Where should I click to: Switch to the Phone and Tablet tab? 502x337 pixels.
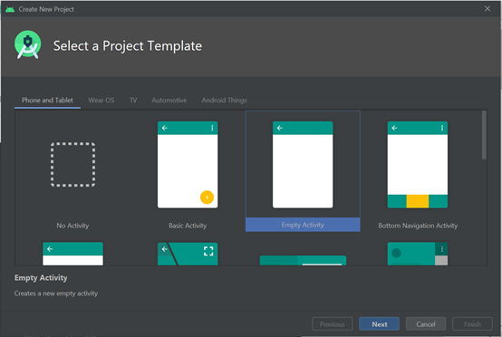point(47,101)
